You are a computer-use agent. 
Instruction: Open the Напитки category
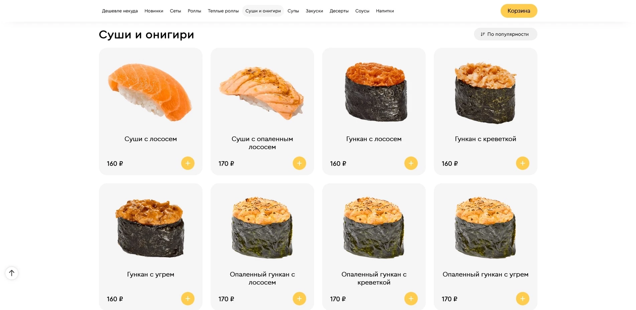(x=385, y=11)
